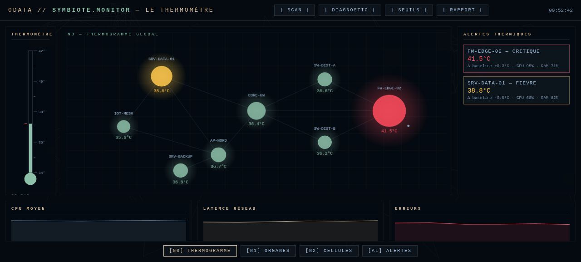Click the LATENCE RÉSEAU chart
The height and width of the screenshot is (262, 581).
(290, 231)
